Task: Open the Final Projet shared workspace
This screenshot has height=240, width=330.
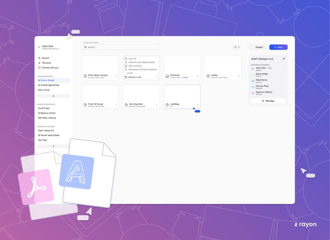Action: pyautogui.click(x=44, y=108)
